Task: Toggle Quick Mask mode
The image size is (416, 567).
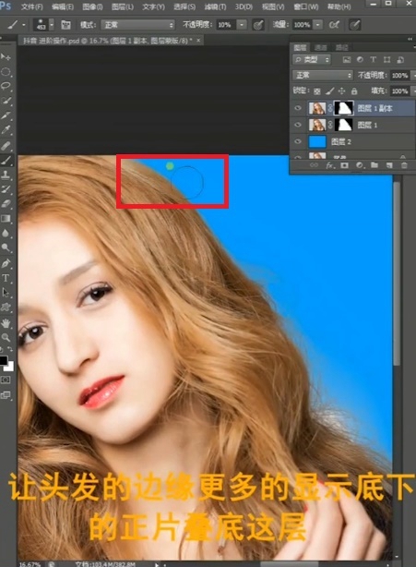Action: click(x=6, y=380)
